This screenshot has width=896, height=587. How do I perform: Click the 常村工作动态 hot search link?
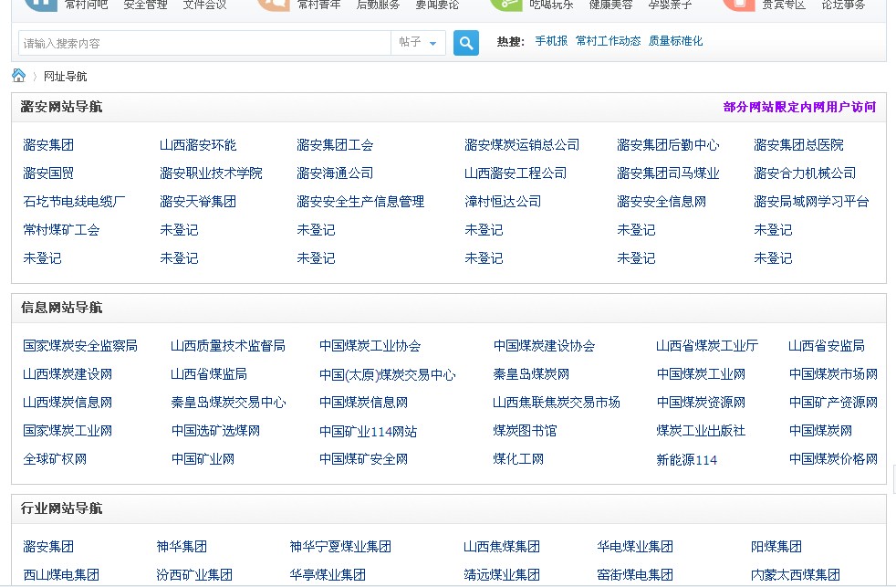[x=608, y=41]
